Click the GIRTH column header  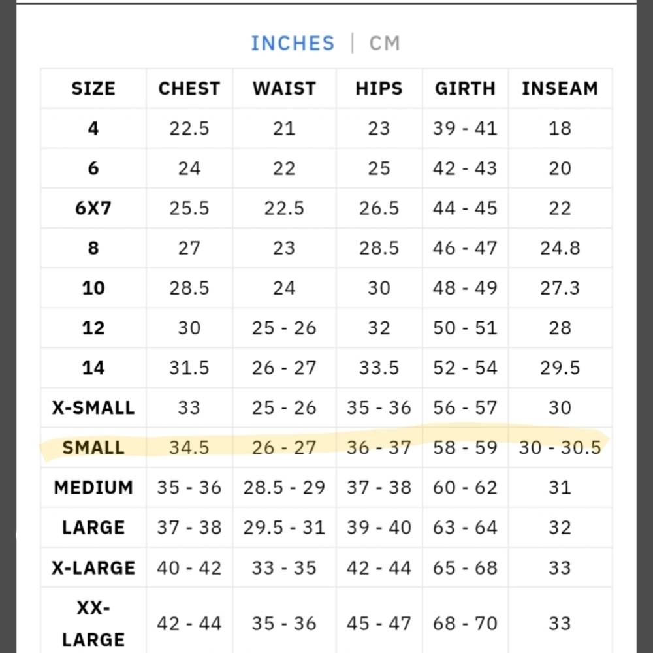(x=465, y=88)
